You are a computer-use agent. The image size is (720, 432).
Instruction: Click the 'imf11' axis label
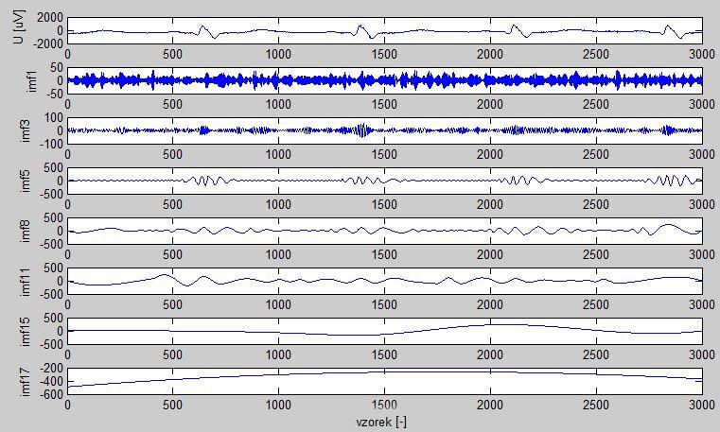point(26,281)
